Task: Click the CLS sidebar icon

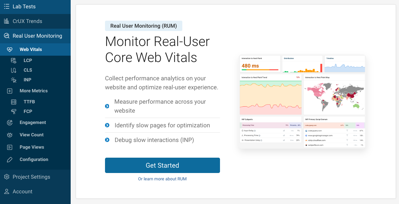Action: click(x=14, y=70)
